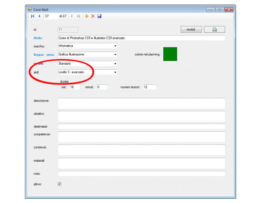Go to the first record

point(33,16)
